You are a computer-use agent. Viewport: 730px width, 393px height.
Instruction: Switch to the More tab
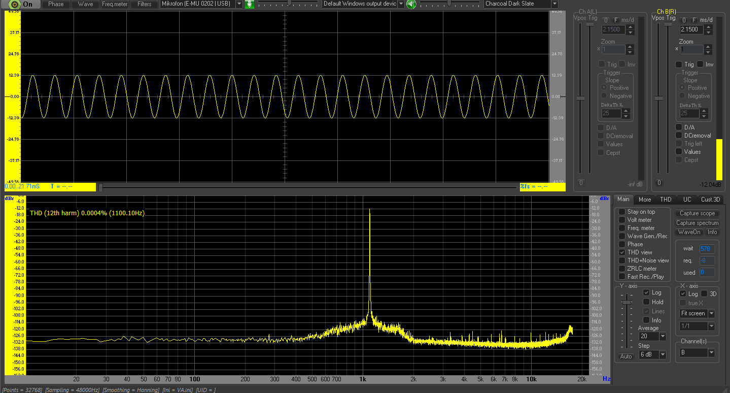(645, 200)
